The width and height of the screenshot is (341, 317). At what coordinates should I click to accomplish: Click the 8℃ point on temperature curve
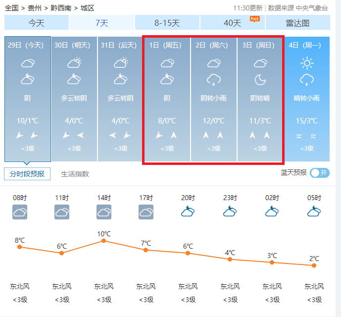point(20,247)
